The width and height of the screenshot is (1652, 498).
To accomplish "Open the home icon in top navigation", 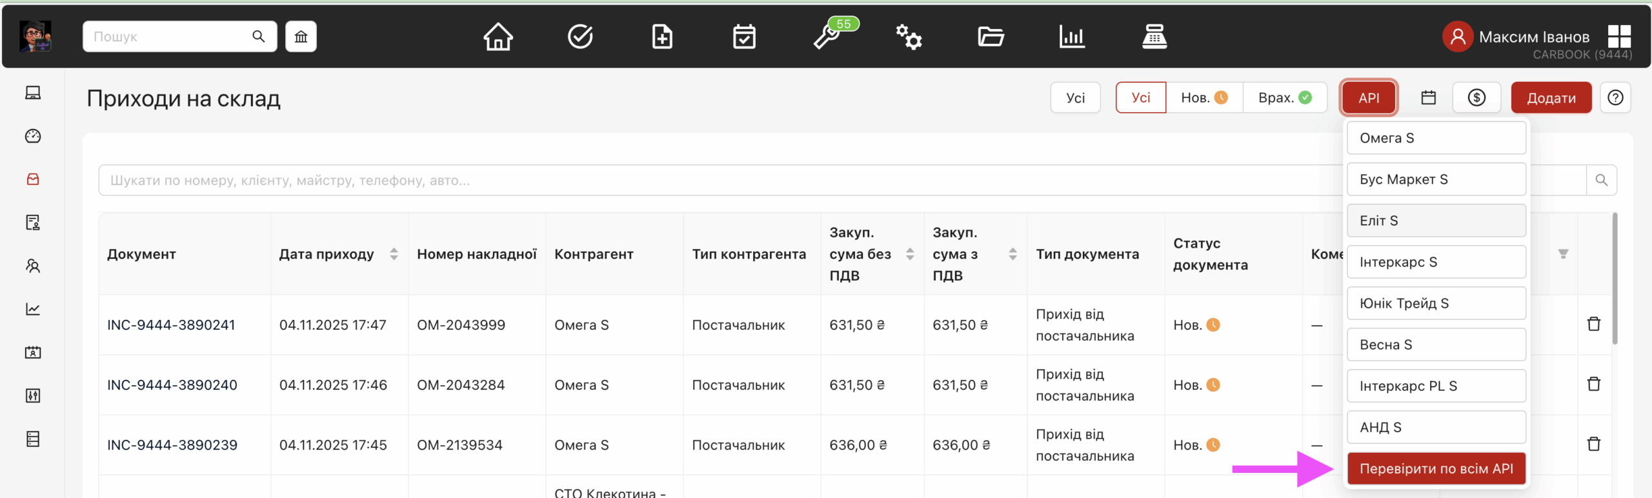I will click(498, 37).
